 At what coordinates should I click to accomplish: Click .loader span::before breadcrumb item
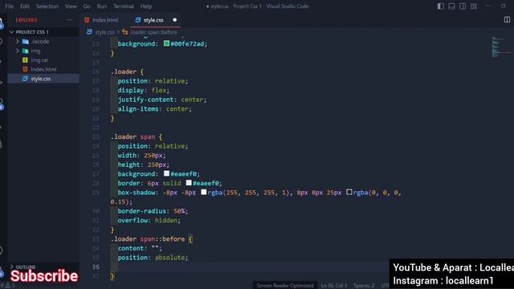point(153,32)
